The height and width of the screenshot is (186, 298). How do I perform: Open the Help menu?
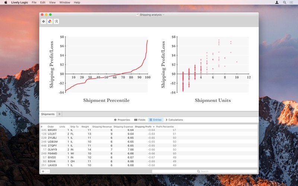click(77, 3)
